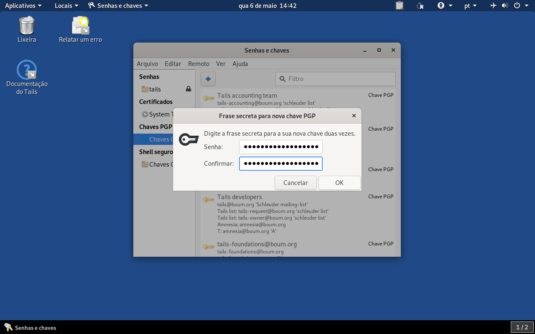Open the pt keyboard layout dropdown

click(x=471, y=5)
